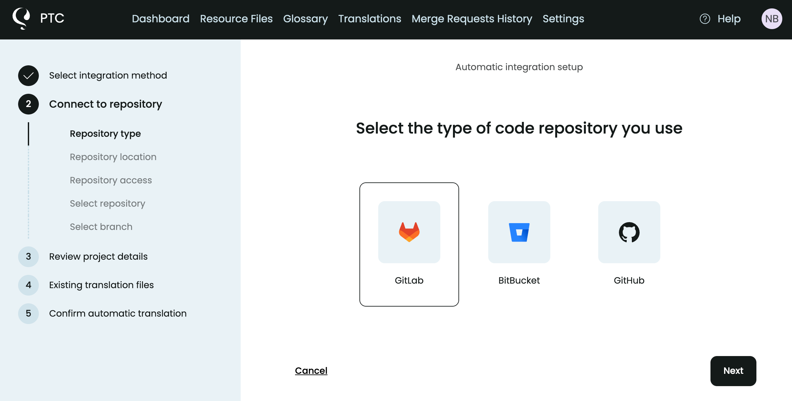This screenshot has height=401, width=792.
Task: Expand the Existing translation files step
Action: (x=102, y=285)
